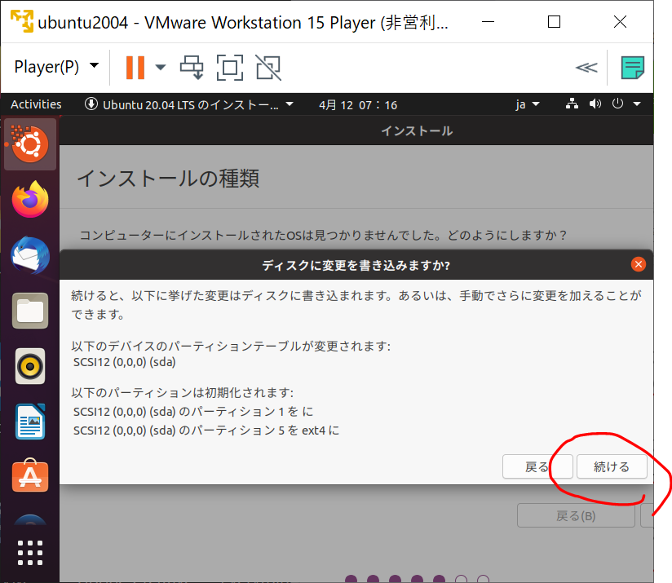Open LibreOffice Writer from the dock
672x583 pixels.
[30, 422]
